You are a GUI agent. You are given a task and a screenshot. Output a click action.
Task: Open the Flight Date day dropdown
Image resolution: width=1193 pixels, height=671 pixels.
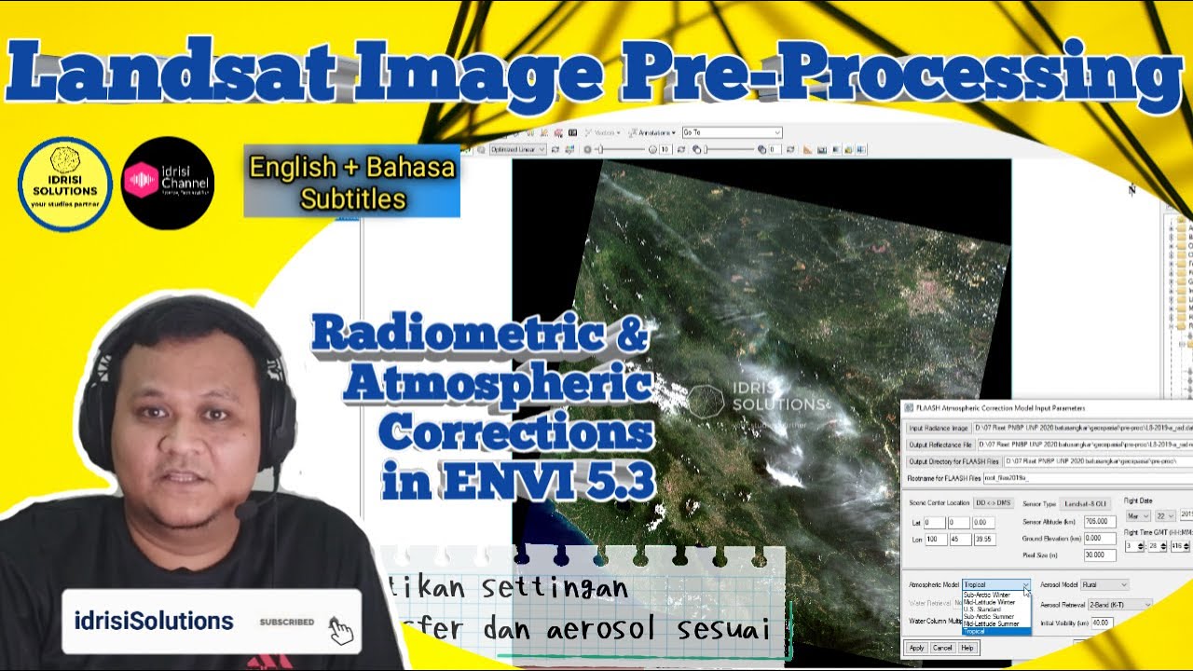pos(1165,516)
